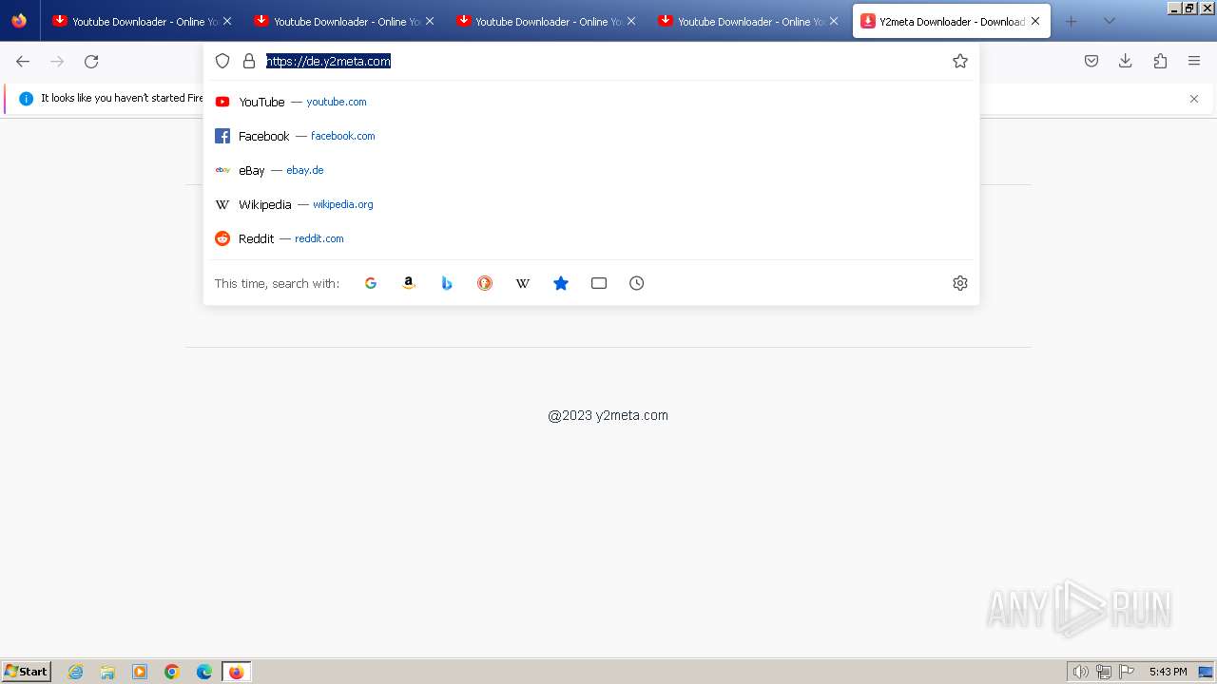Close the first Youtube Downloader tab
This screenshot has width=1217, height=684.
(x=227, y=21)
